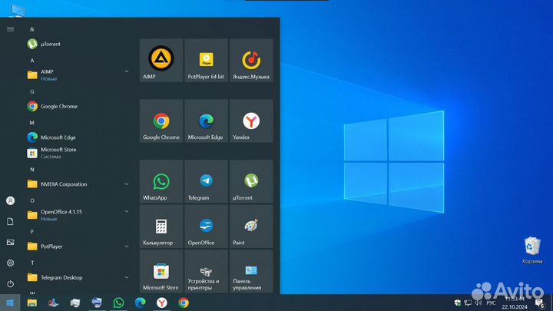Open Microsoft Edge from the app list

78,137
